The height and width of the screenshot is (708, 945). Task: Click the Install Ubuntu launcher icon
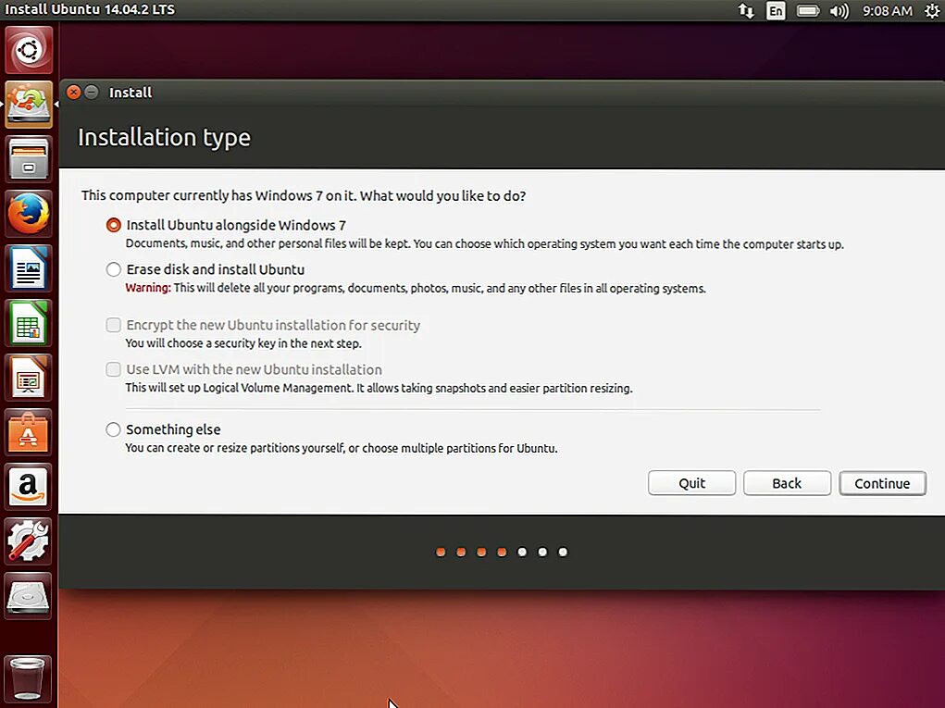click(29, 105)
